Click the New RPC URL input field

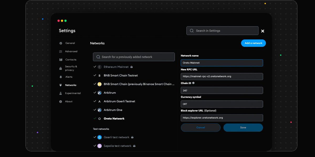[222, 76]
